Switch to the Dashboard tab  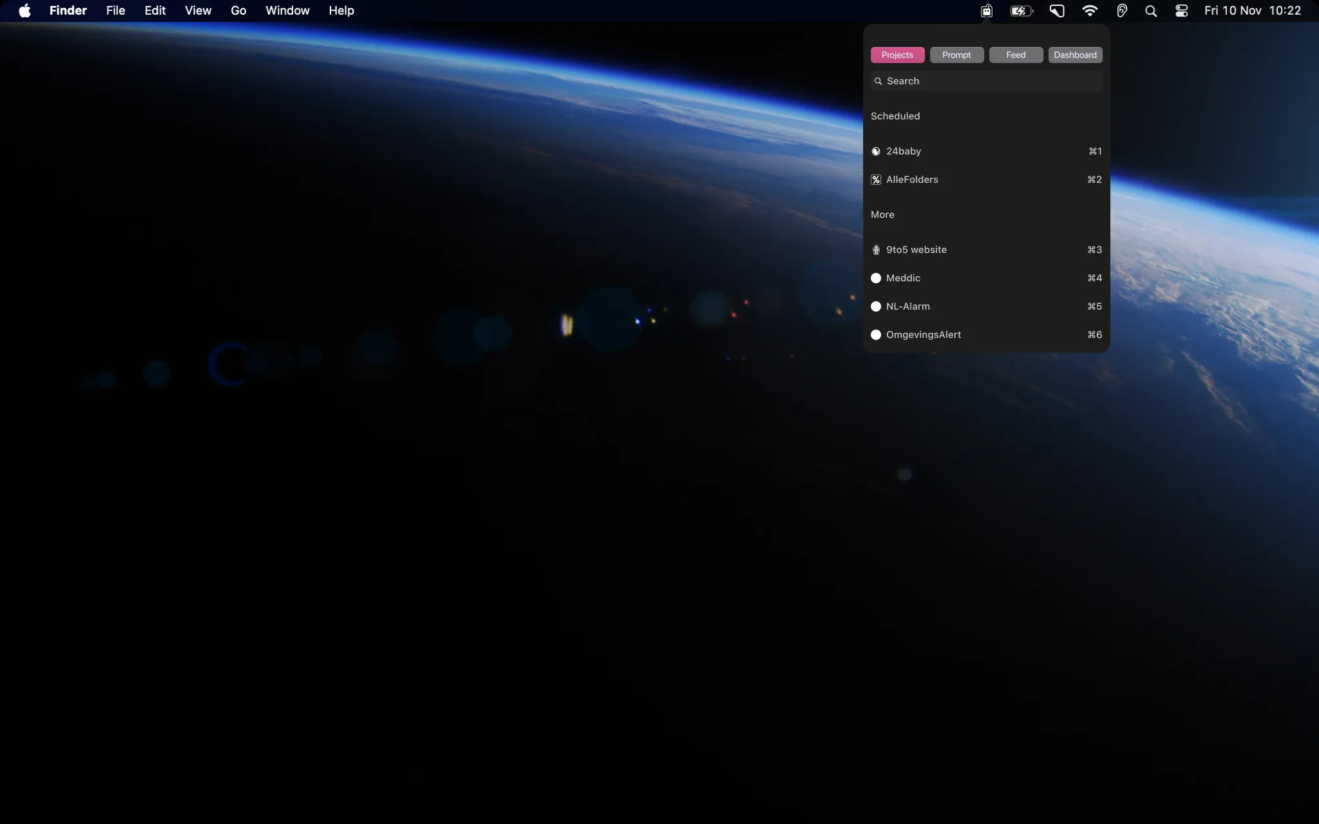click(x=1075, y=55)
